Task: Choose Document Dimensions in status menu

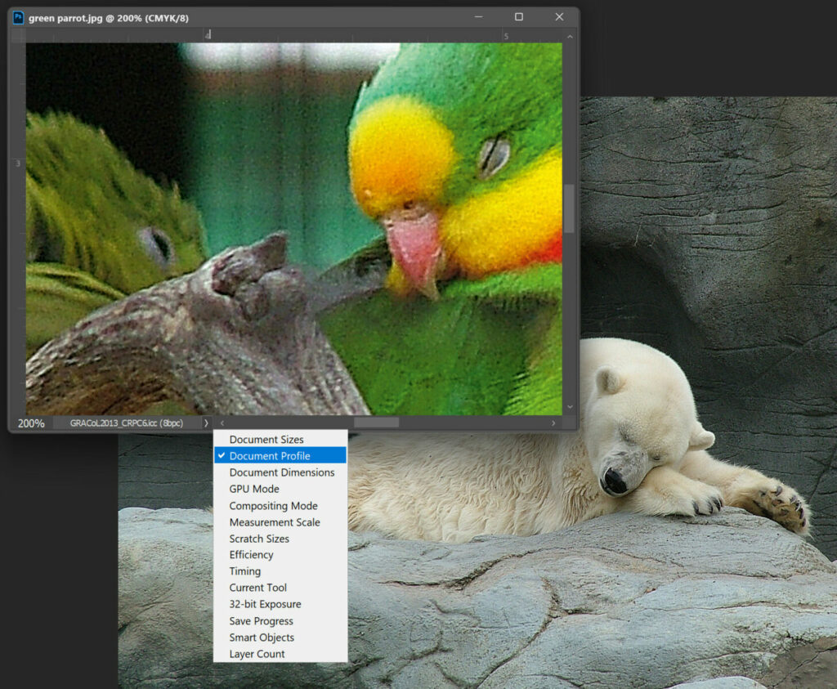Action: click(281, 472)
